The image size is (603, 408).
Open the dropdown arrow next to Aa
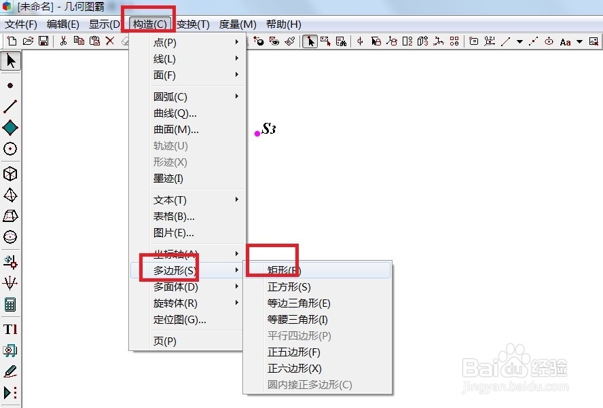[579, 41]
